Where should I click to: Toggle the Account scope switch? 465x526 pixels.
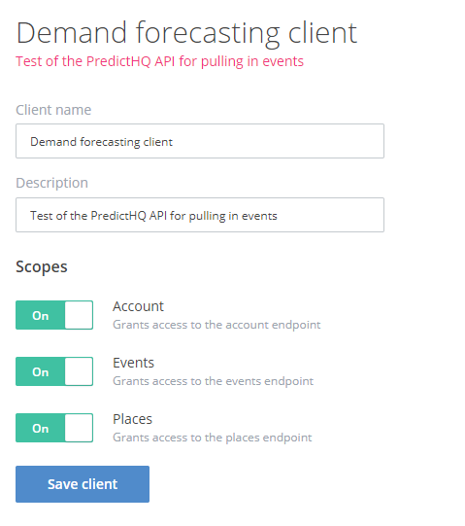(54, 315)
